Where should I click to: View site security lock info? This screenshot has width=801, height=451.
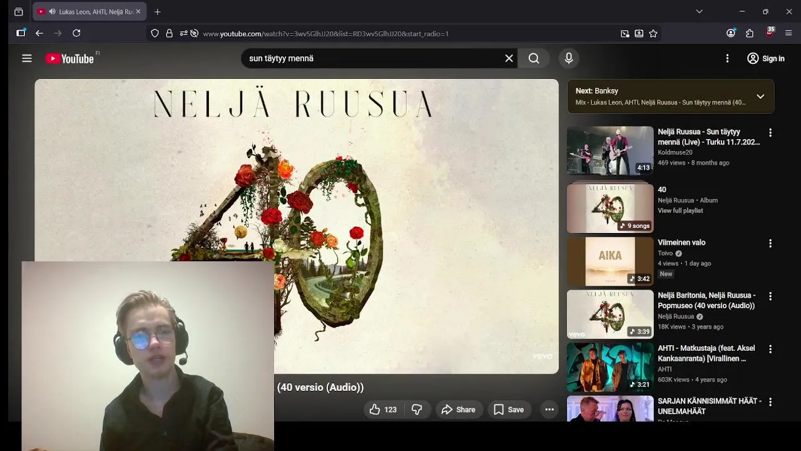(169, 33)
